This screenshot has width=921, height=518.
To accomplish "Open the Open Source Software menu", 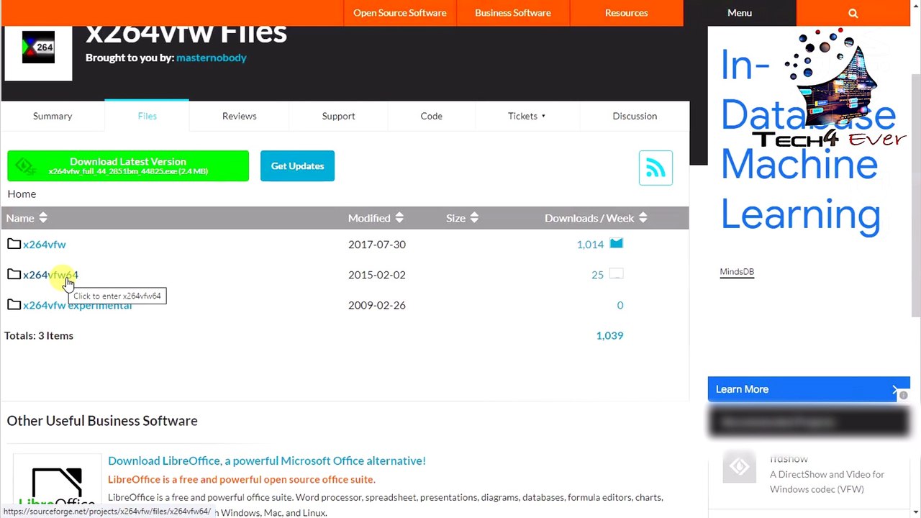I will click(x=399, y=13).
